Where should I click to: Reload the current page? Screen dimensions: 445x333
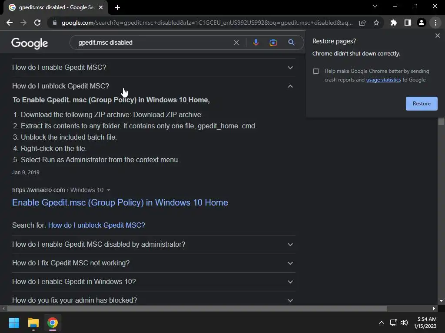(x=37, y=23)
